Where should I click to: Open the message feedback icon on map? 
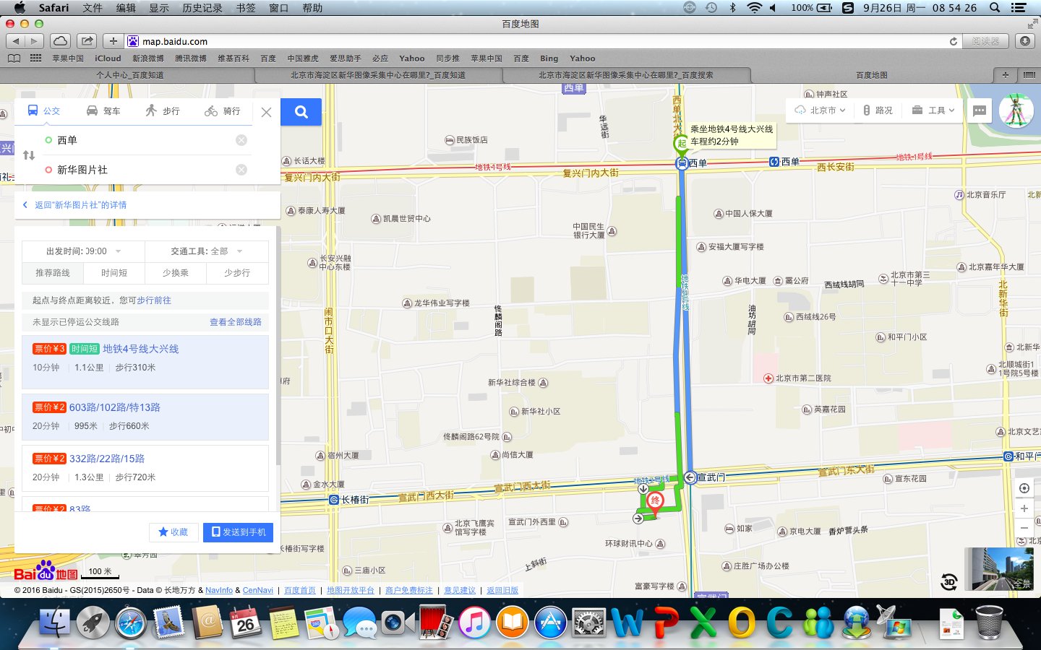pyautogui.click(x=980, y=110)
